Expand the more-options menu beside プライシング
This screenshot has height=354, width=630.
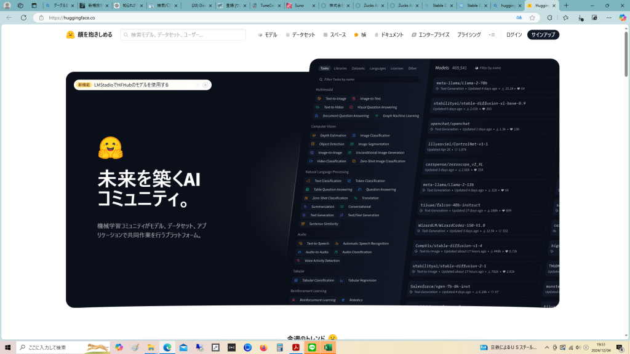pyautogui.click(x=492, y=35)
